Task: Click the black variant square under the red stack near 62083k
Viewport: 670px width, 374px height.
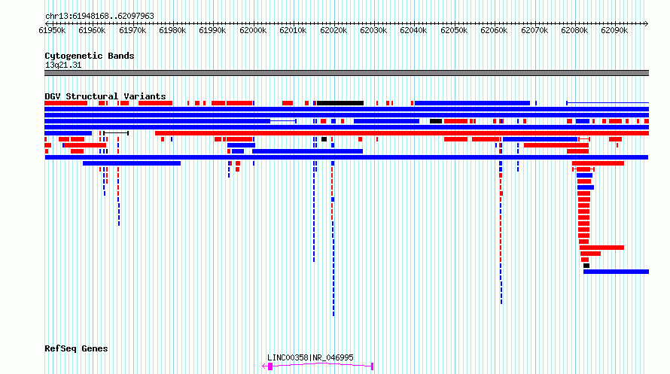Action: pyautogui.click(x=586, y=266)
